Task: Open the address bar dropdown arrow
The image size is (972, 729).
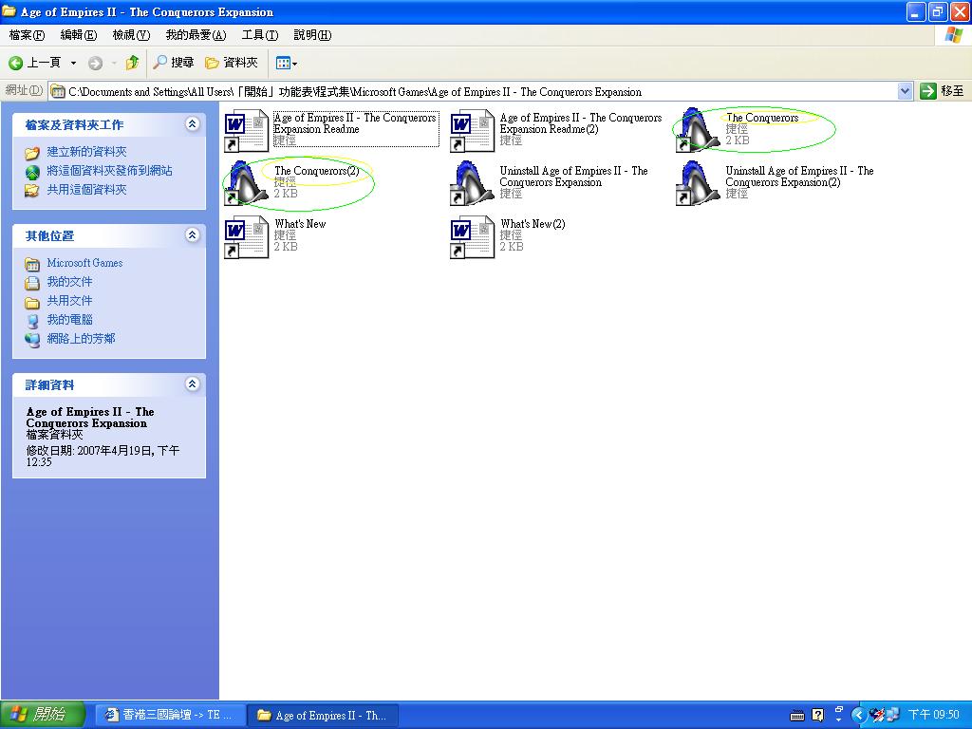Action: point(905,91)
